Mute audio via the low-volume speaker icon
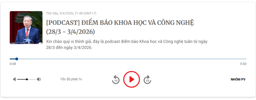Viewport: 256px width, 100px height. coord(14,79)
